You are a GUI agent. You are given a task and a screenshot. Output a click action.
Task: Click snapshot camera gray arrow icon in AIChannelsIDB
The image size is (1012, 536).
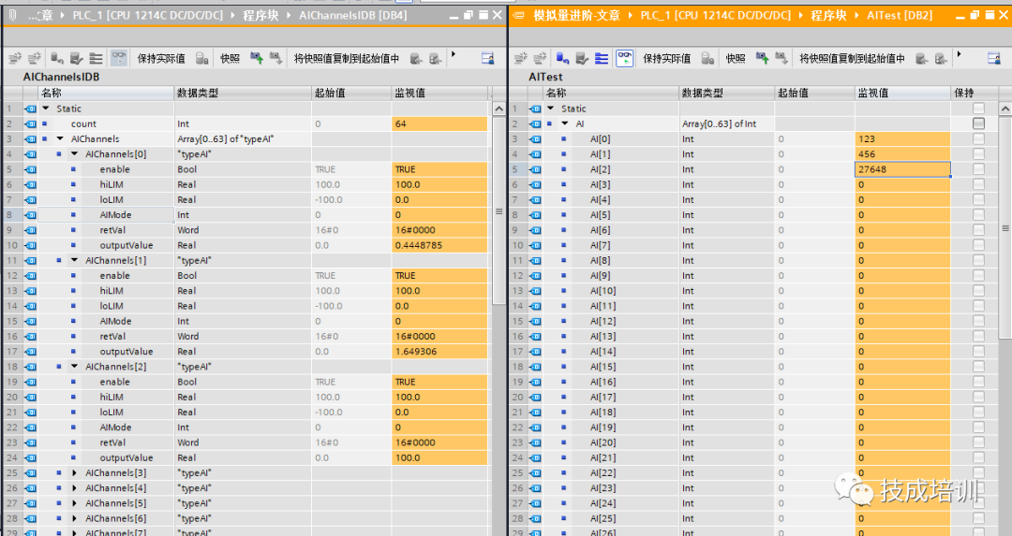(276, 59)
